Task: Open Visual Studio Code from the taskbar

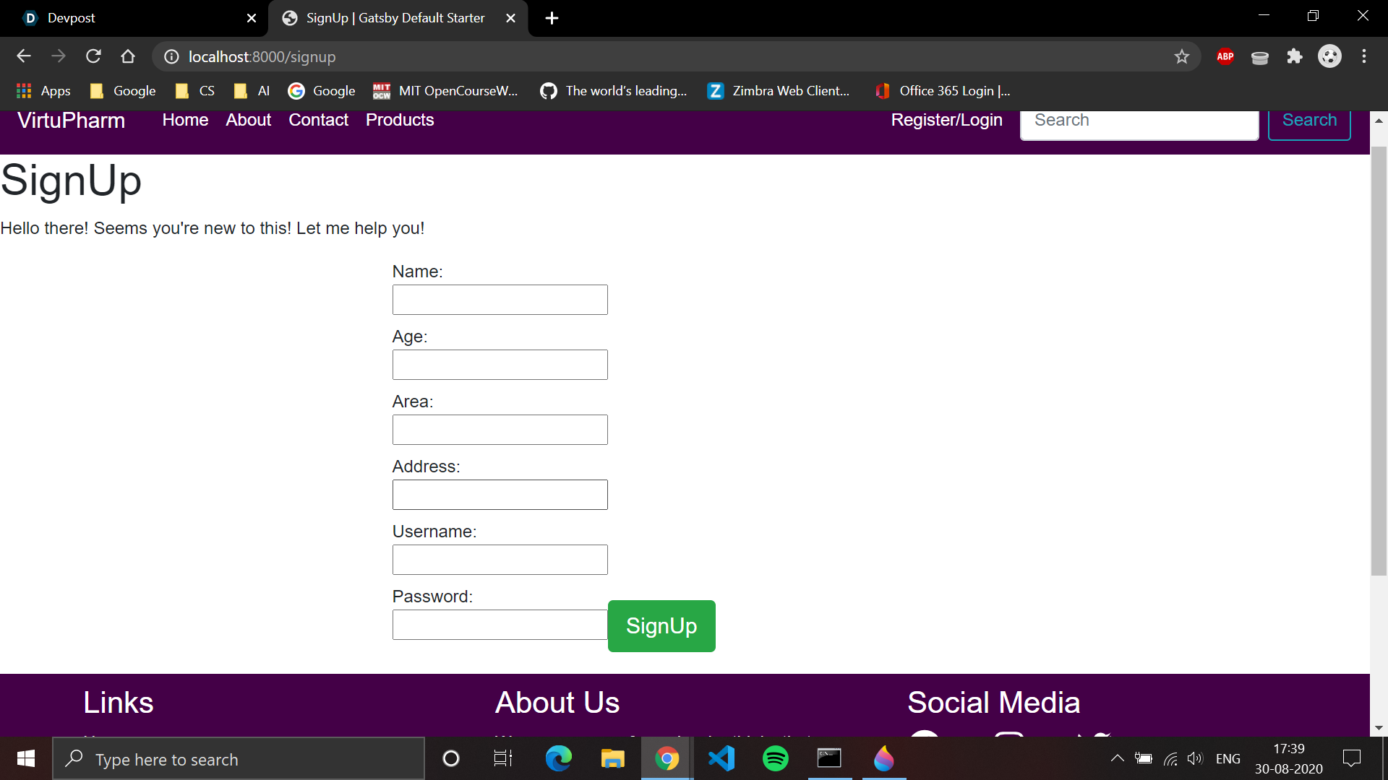Action: [721, 758]
